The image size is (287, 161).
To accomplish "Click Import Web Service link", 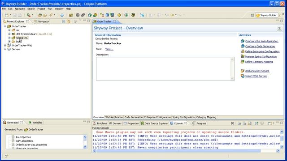I will point(256,76).
